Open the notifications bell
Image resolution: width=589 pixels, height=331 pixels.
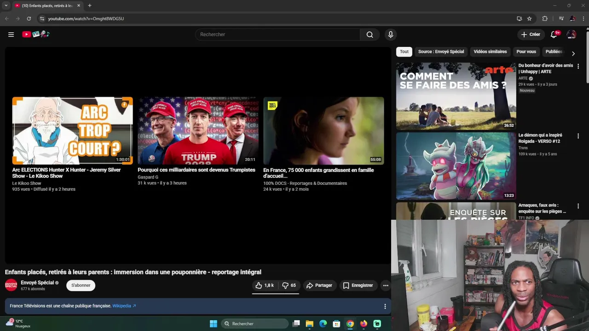554,34
